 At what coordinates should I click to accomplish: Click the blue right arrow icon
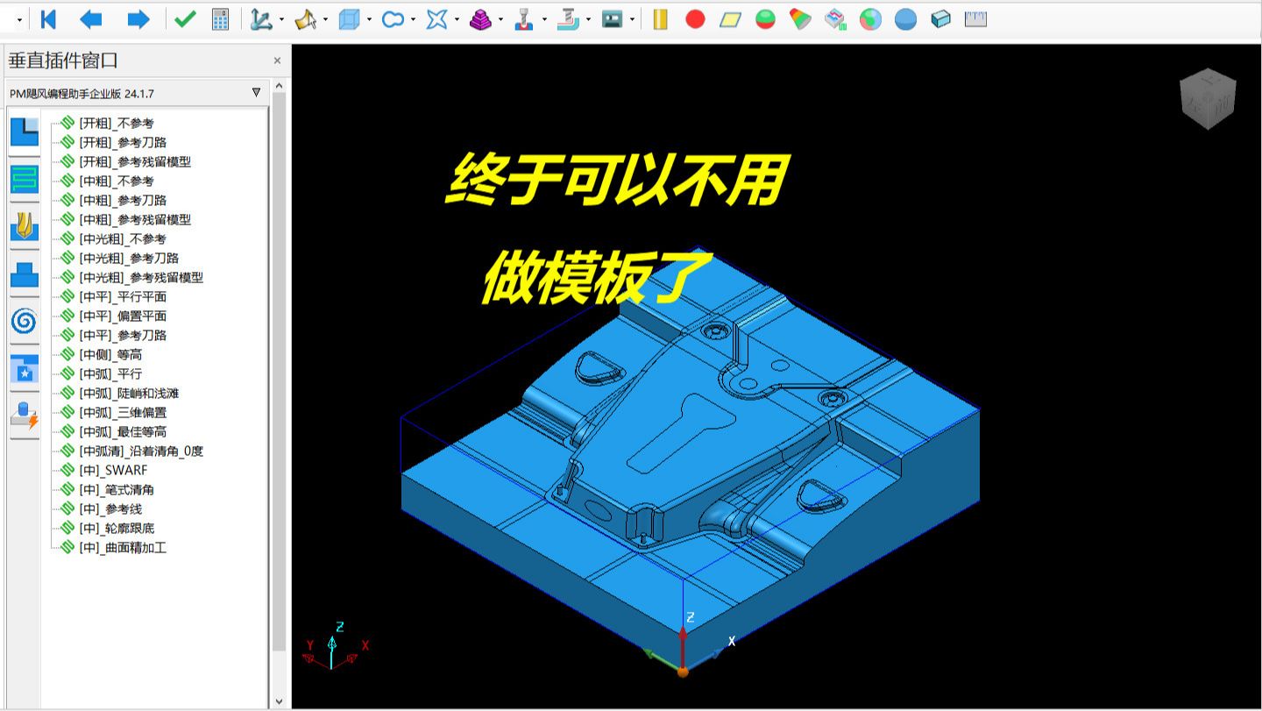pos(138,19)
